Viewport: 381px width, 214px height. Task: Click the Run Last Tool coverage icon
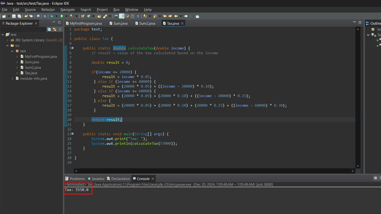click(72, 16)
